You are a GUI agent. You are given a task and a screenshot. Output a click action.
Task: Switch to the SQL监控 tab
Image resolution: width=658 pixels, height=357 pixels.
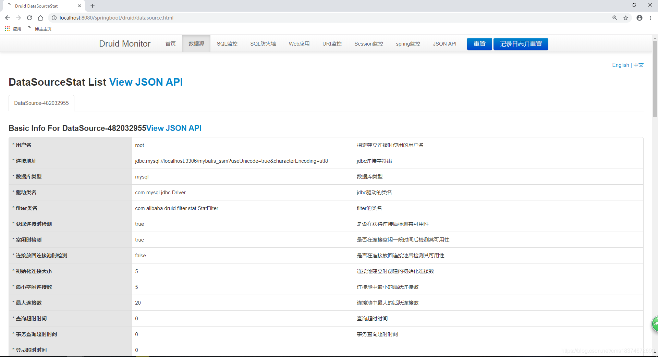[227, 44]
